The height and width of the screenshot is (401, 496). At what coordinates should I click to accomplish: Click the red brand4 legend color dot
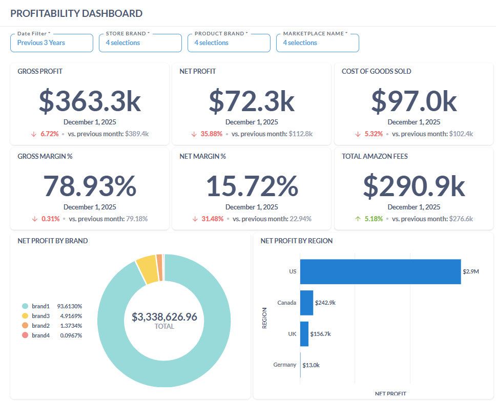click(x=25, y=335)
